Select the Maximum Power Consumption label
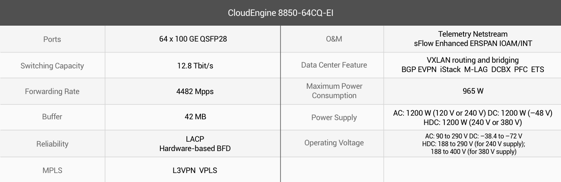The width and height of the screenshot is (561, 182). 334,91
